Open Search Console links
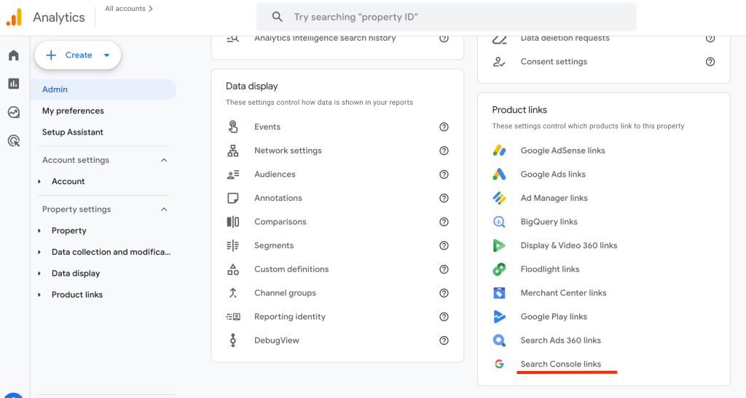The height and width of the screenshot is (398, 746). [560, 365]
